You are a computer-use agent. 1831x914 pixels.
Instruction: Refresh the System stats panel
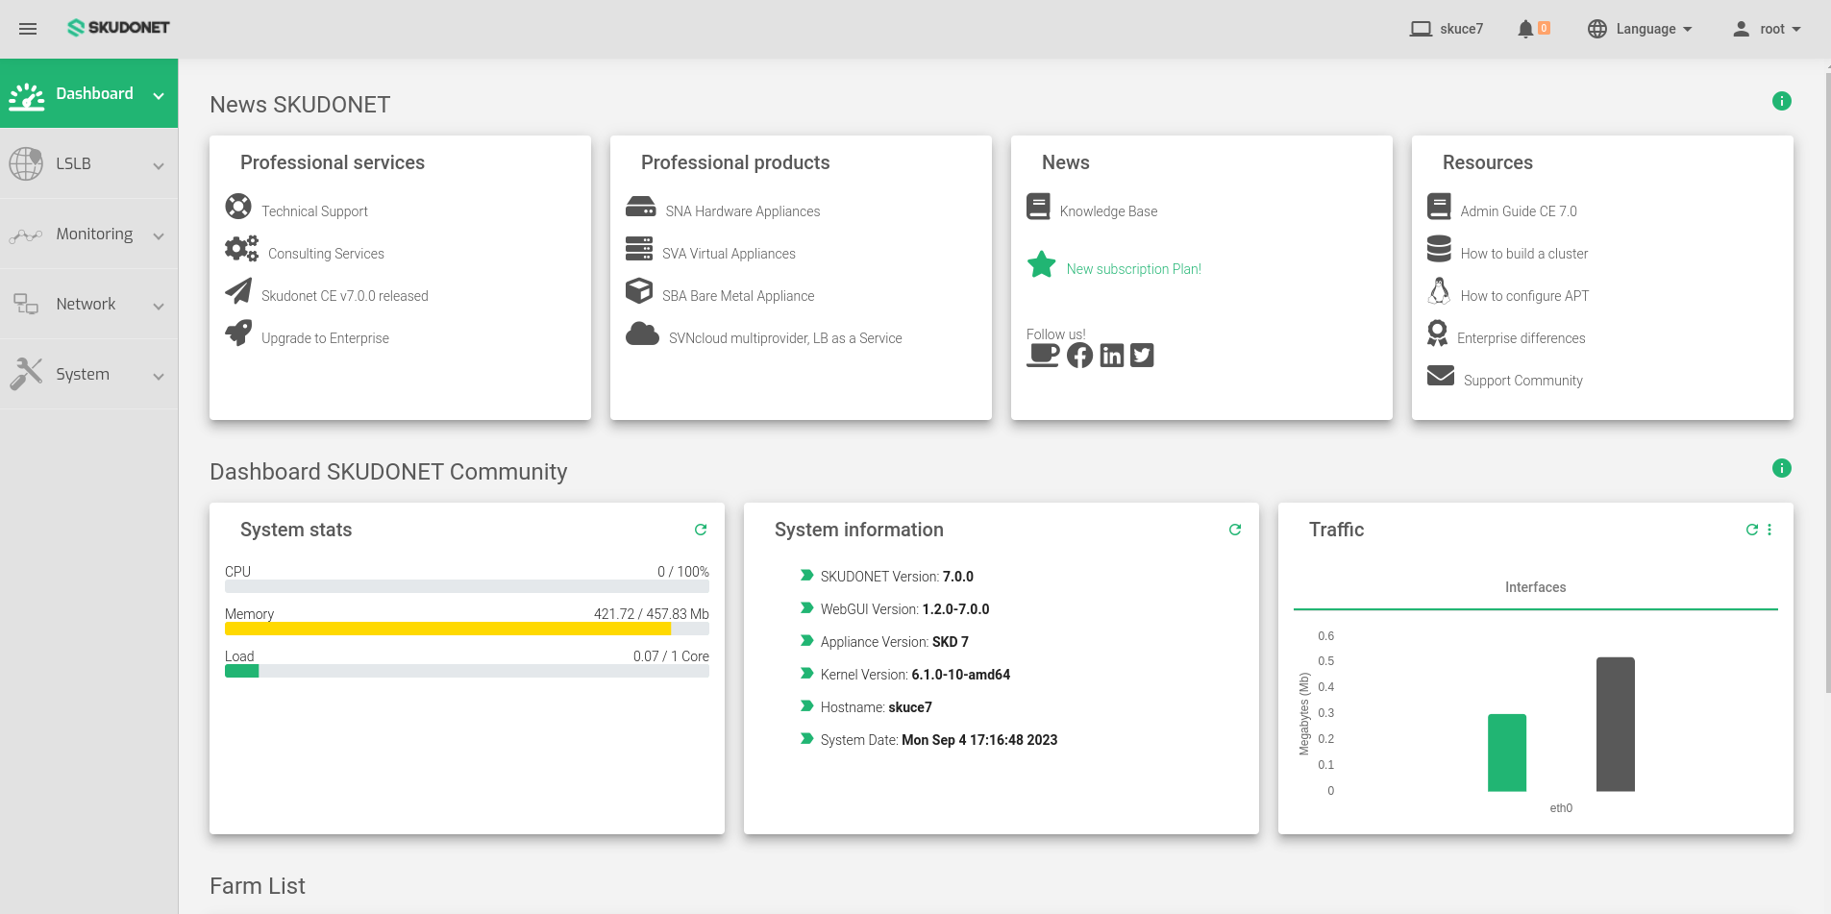pos(701,530)
